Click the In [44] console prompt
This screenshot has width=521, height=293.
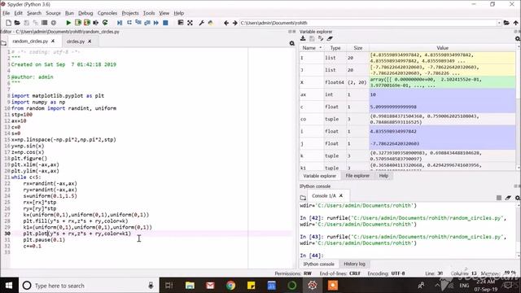click(x=311, y=256)
